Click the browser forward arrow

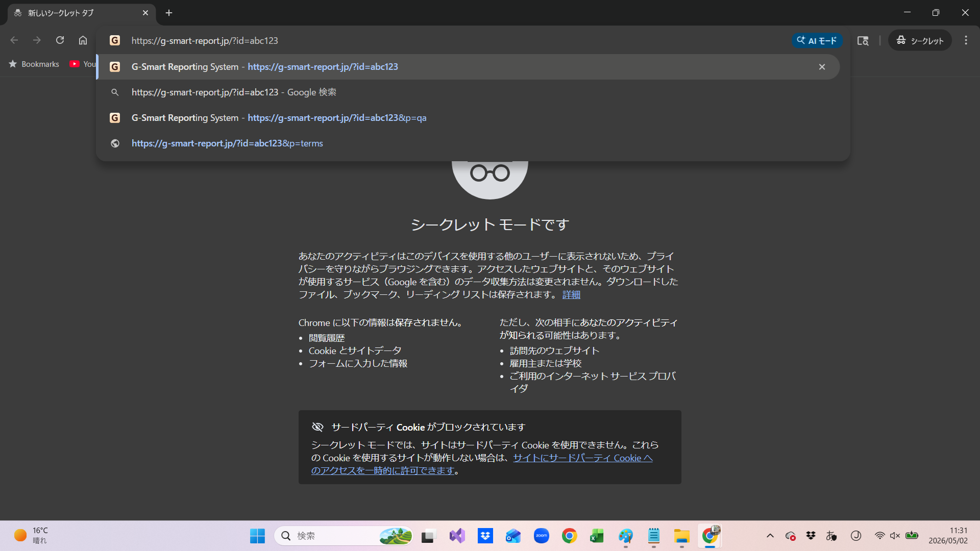pos(37,40)
